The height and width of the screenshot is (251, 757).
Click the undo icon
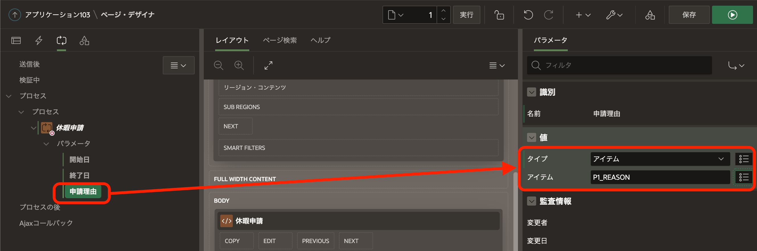(528, 15)
